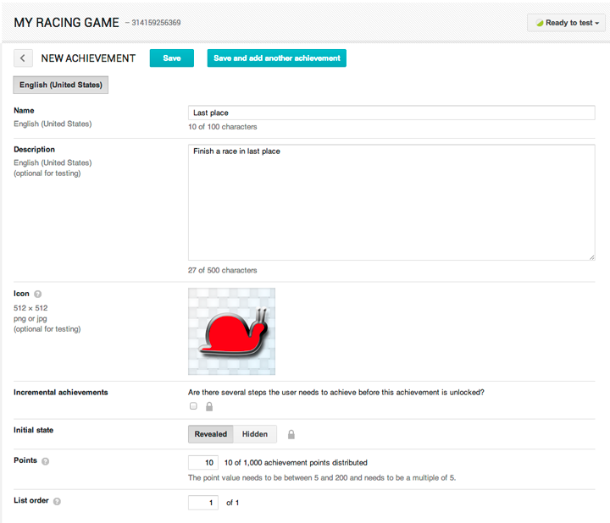Viewport: 610px width, 523px height.
Task: Click the lock icon beside the Hidden button
Action: [291, 434]
